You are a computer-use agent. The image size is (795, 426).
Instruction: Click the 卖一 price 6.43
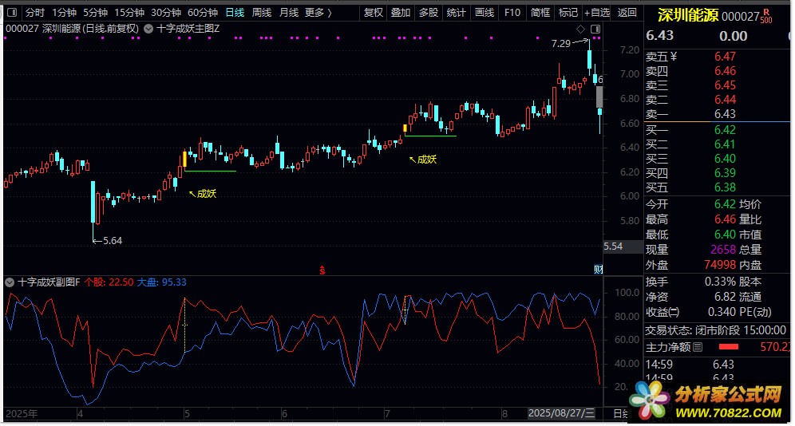click(725, 114)
